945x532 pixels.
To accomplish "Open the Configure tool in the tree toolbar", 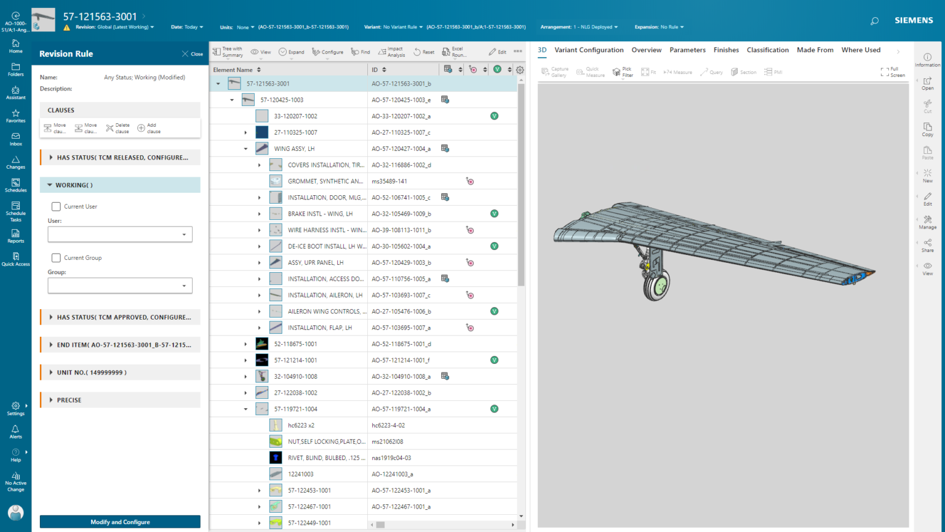I will 329,52.
